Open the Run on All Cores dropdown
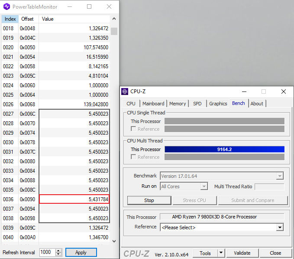Screen dimensions: 294x259 tap(204, 186)
